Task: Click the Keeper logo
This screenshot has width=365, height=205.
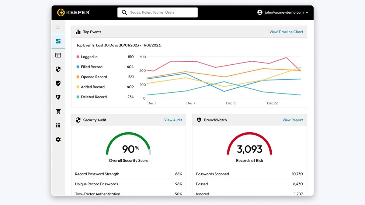Action: coord(73,12)
